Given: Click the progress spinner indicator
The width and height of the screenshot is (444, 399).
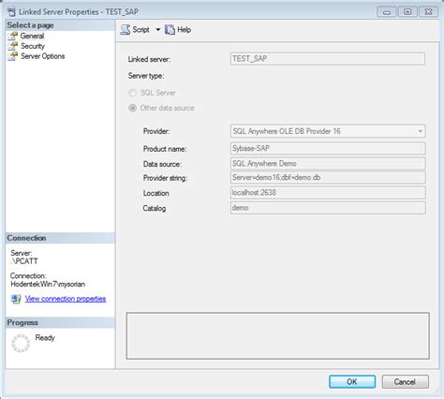Looking at the screenshot, I should click(x=21, y=343).
